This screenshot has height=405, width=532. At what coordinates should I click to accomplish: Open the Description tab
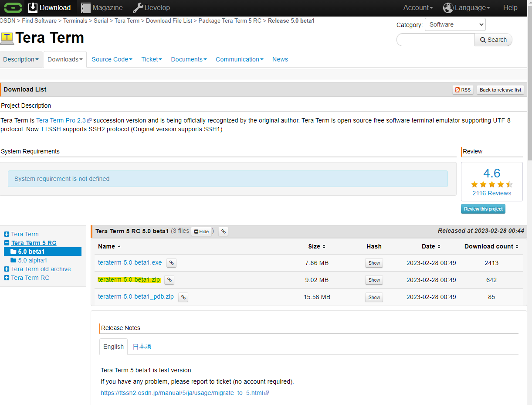tap(18, 59)
